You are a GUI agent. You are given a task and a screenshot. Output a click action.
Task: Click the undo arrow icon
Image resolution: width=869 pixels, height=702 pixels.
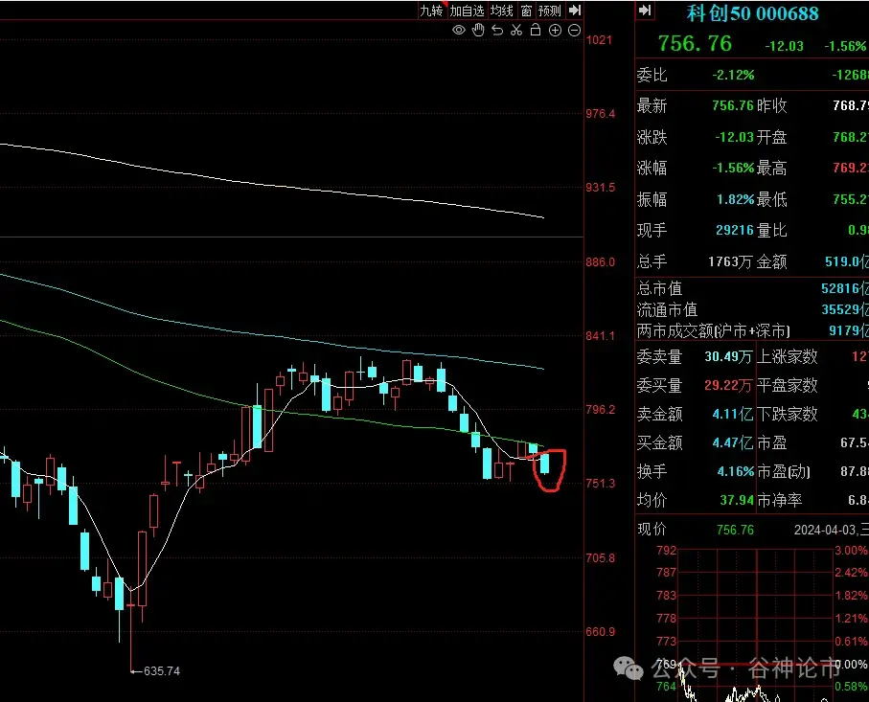(497, 31)
